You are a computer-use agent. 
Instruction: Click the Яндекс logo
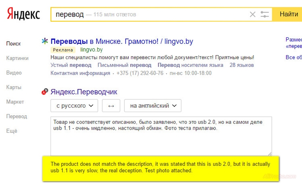(x=23, y=14)
